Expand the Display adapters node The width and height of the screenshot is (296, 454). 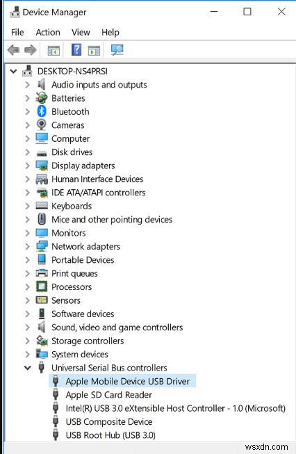tap(28, 165)
